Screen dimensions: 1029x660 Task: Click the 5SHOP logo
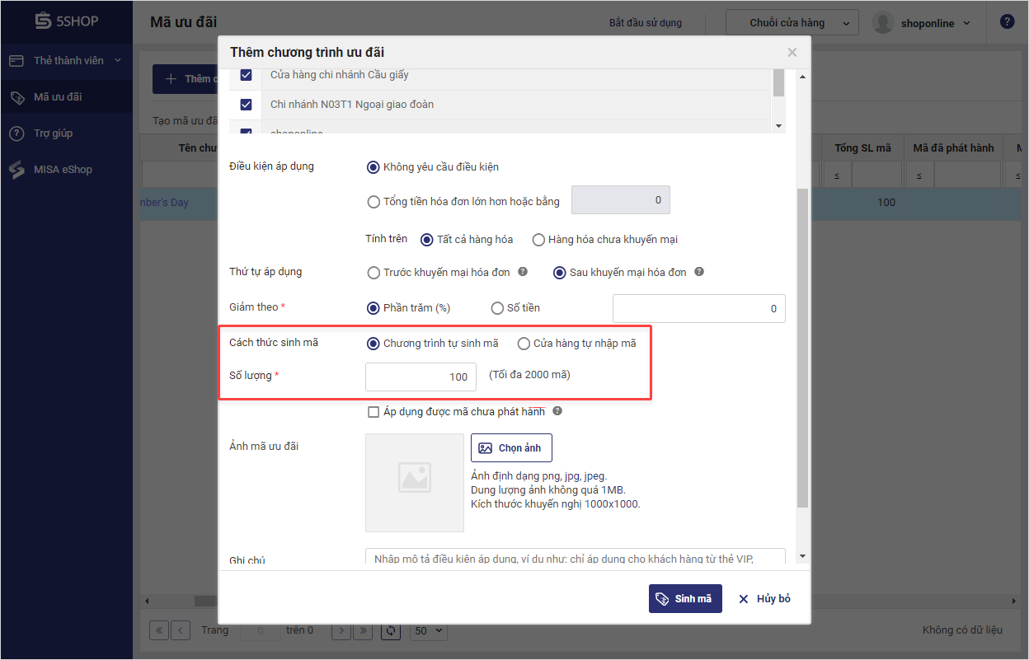click(65, 21)
